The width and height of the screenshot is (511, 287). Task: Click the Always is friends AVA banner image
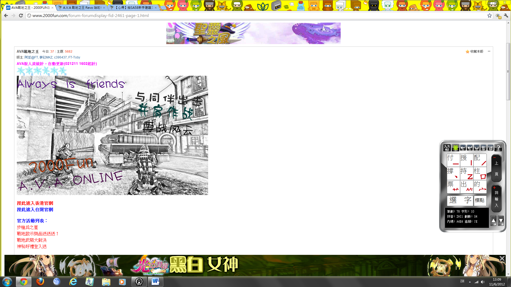tap(112, 135)
